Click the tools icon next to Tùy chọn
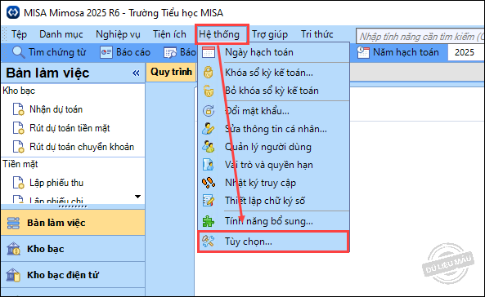485x297 pixels. [x=209, y=242]
